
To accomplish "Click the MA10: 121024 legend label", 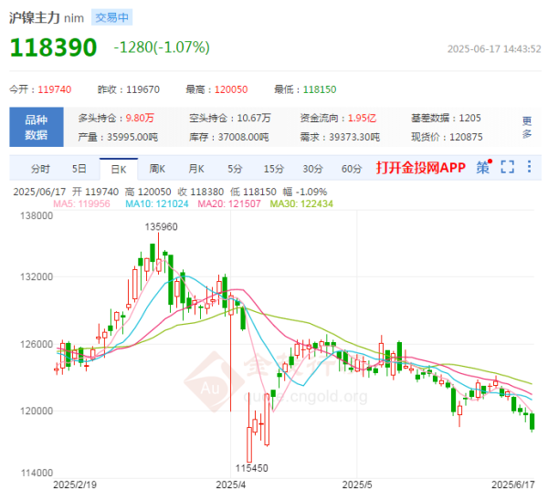I will click(157, 203).
